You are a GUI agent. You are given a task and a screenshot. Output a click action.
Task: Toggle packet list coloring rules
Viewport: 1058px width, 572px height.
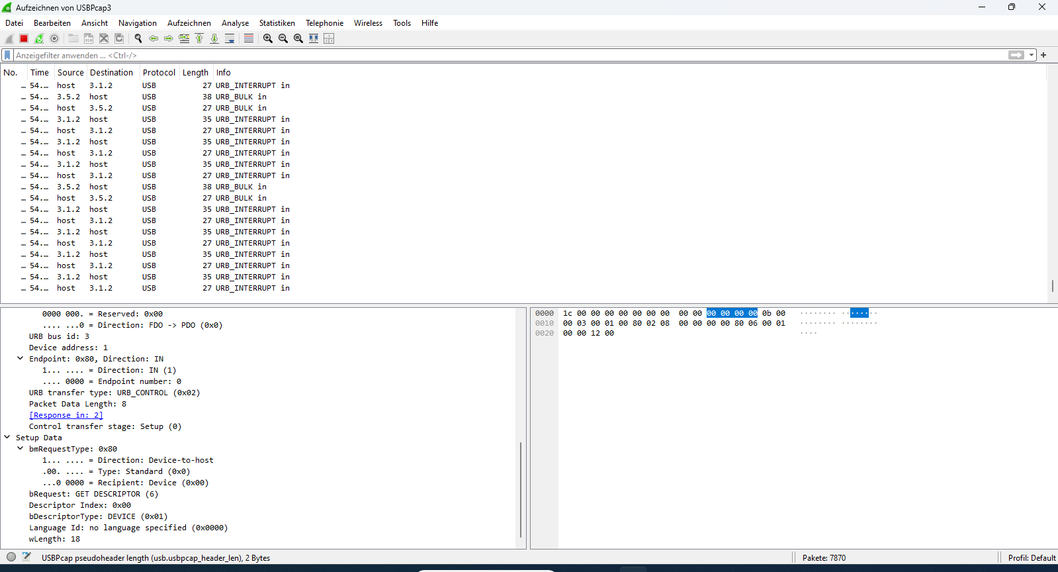click(x=249, y=38)
